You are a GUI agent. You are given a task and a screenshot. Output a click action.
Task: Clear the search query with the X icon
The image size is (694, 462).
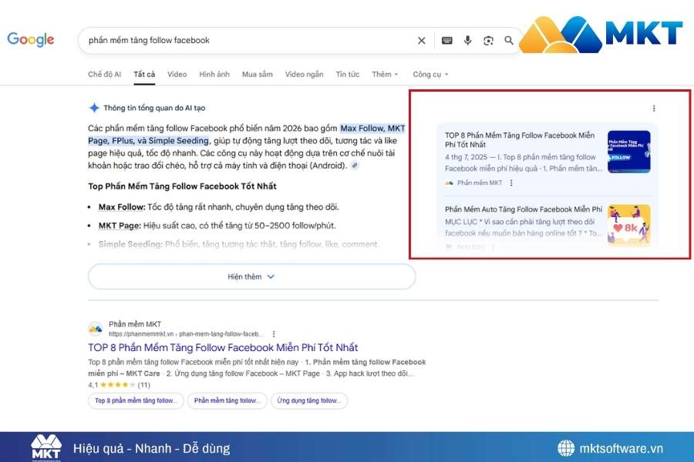click(x=422, y=40)
